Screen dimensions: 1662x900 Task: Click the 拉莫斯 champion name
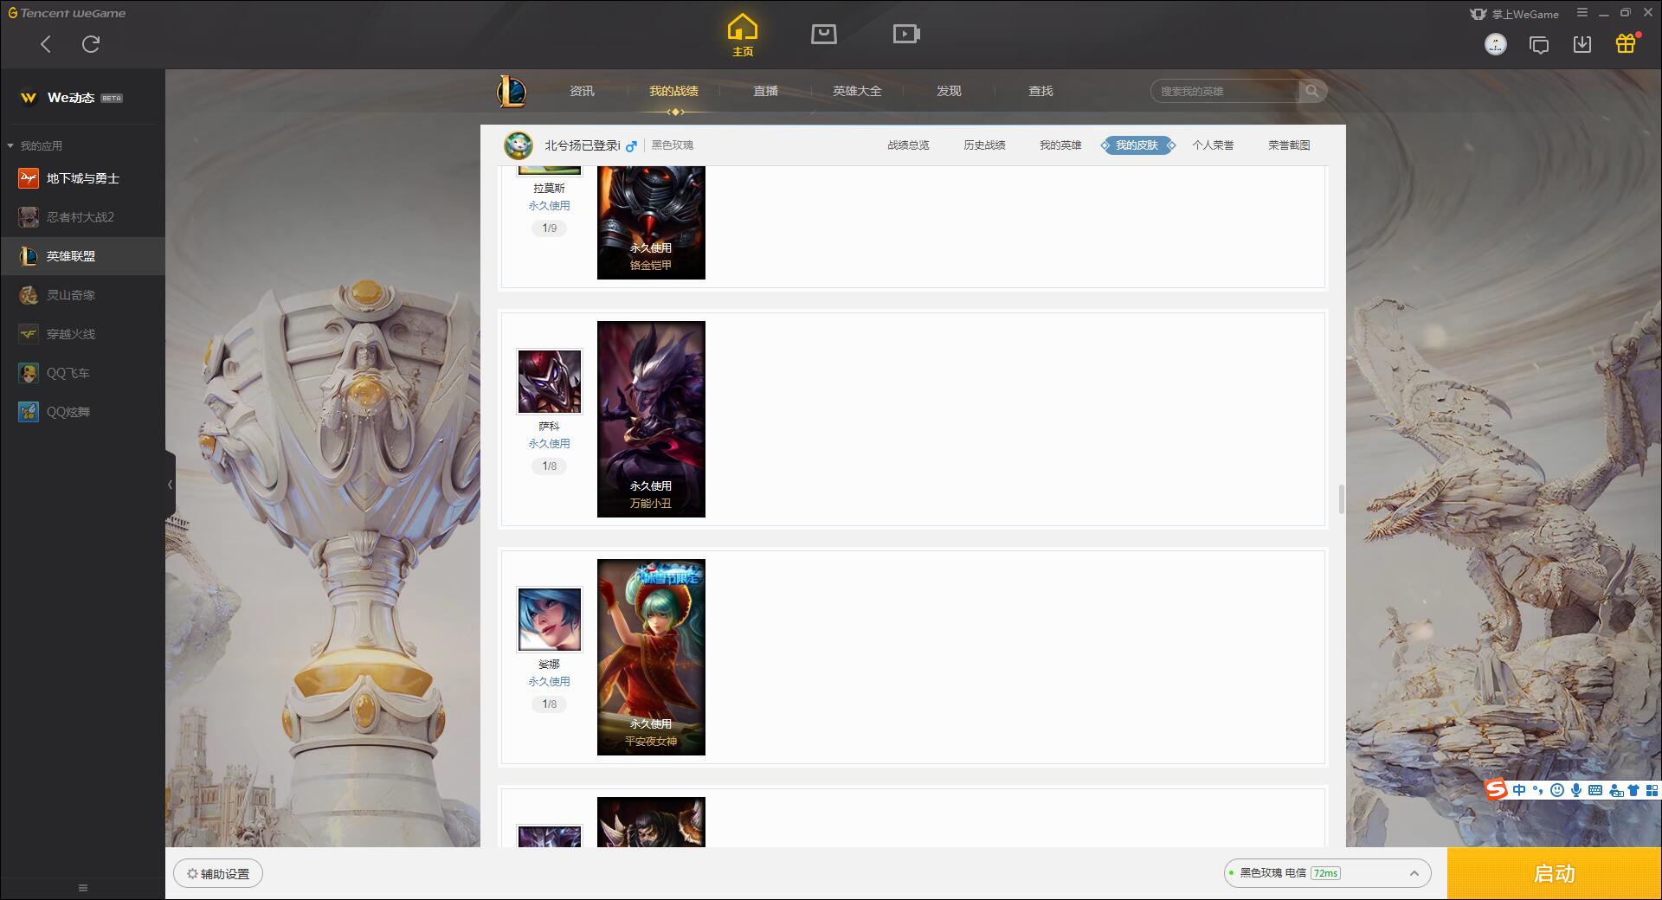(x=550, y=188)
